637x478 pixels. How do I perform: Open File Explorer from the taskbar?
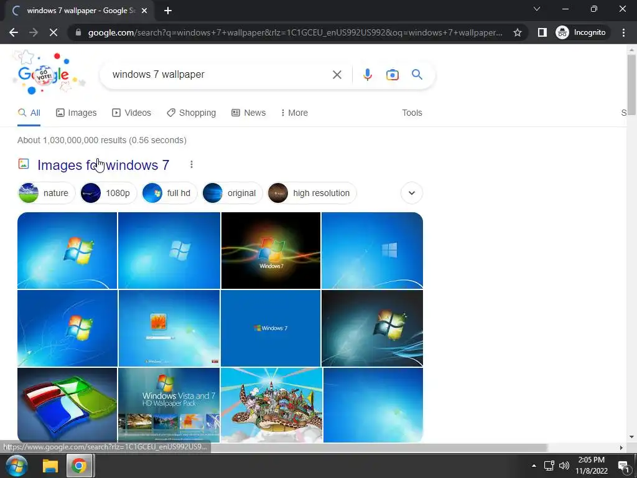[50, 466]
